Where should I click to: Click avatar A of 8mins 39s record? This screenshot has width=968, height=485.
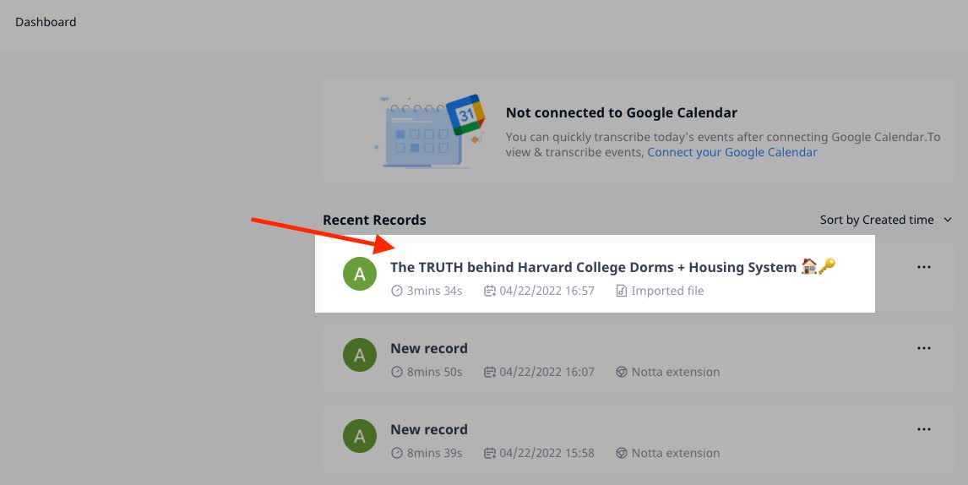point(360,436)
